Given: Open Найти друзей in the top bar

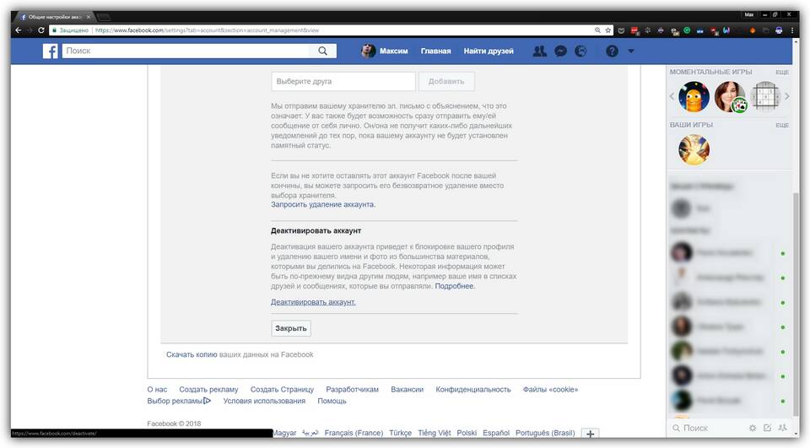Looking at the screenshot, I should 489,51.
